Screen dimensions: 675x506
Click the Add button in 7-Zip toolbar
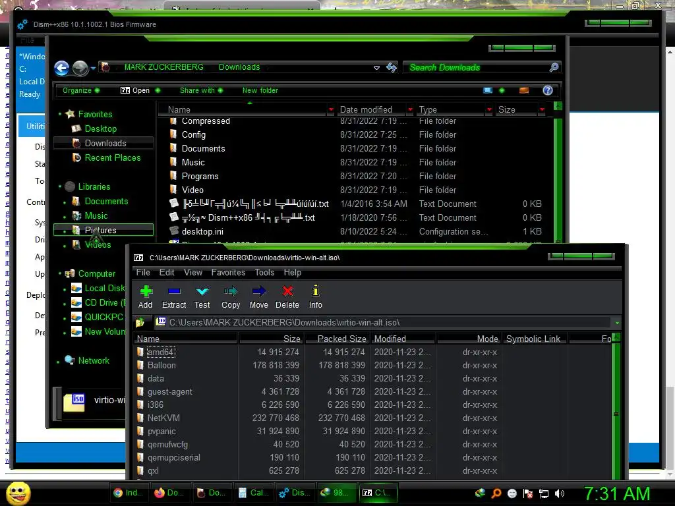146,296
